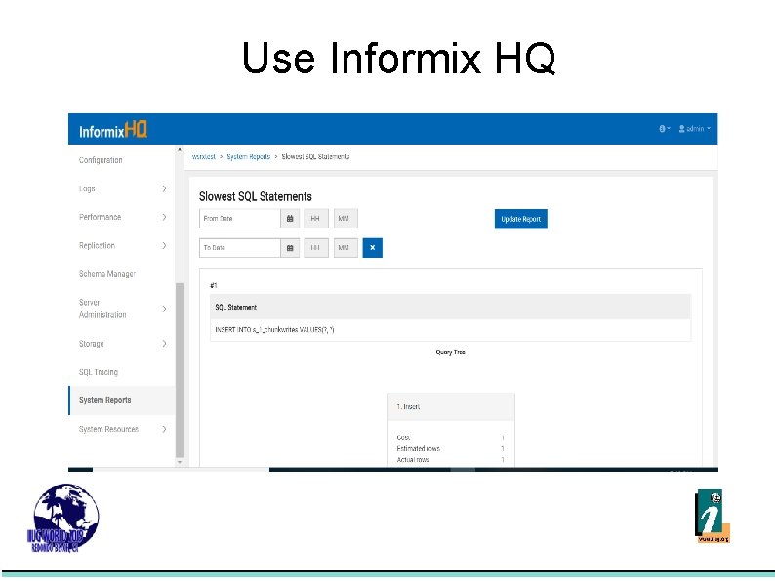
Task: Click the sidebar scrollbar thumb
Action: [x=180, y=370]
